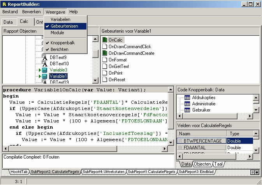
Task: Select the OnPrint event label
Action: (x=116, y=73)
